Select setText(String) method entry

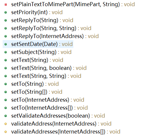[37, 60]
